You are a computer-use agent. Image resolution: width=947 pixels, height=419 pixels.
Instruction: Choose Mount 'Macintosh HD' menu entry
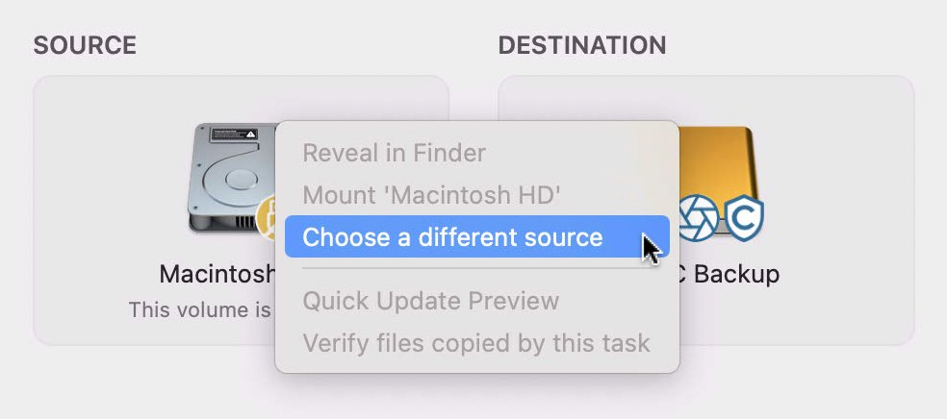tap(432, 195)
